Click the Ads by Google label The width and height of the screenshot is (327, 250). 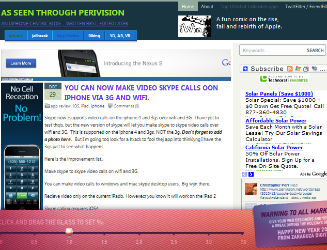coord(313,174)
